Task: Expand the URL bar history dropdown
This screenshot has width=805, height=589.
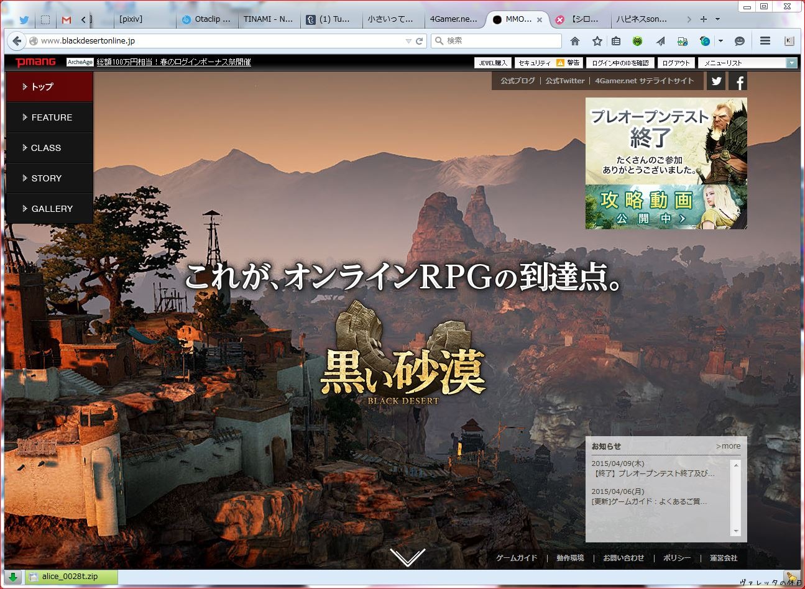Action: coord(408,41)
